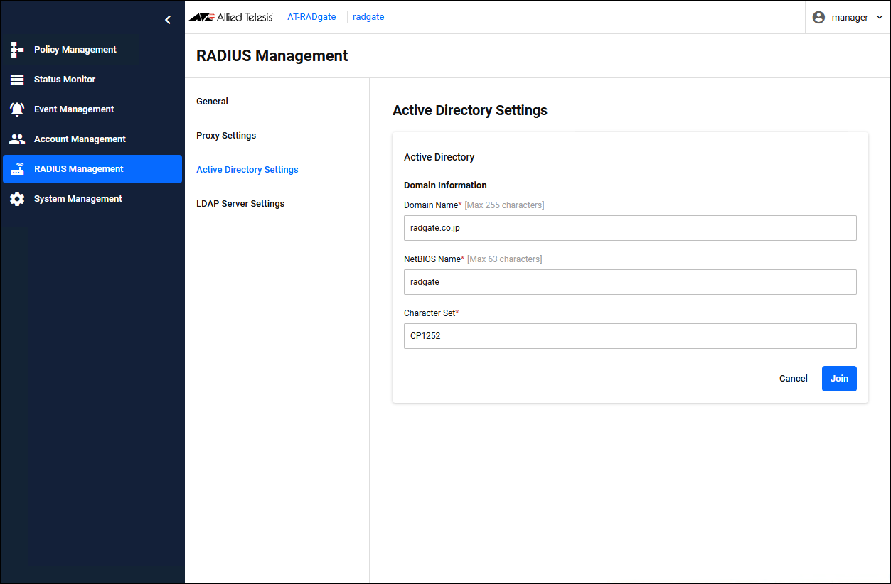The image size is (891, 584).
Task: Click the manager user avatar icon
Action: pos(818,17)
